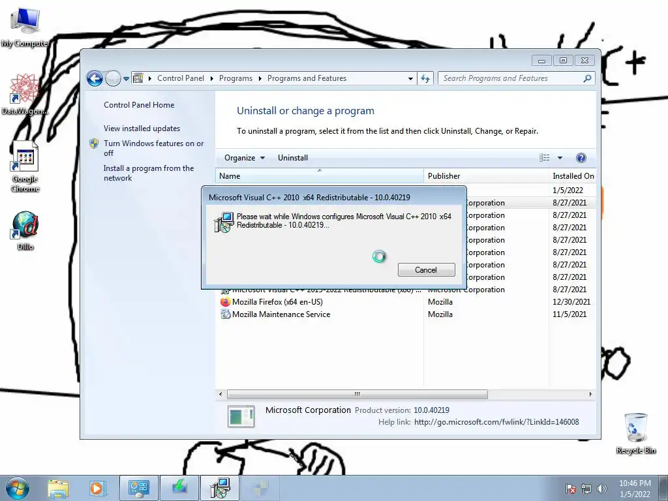Click the Mozilla Maintenance Service icon
Image resolution: width=668 pixels, height=501 pixels.
[225, 314]
